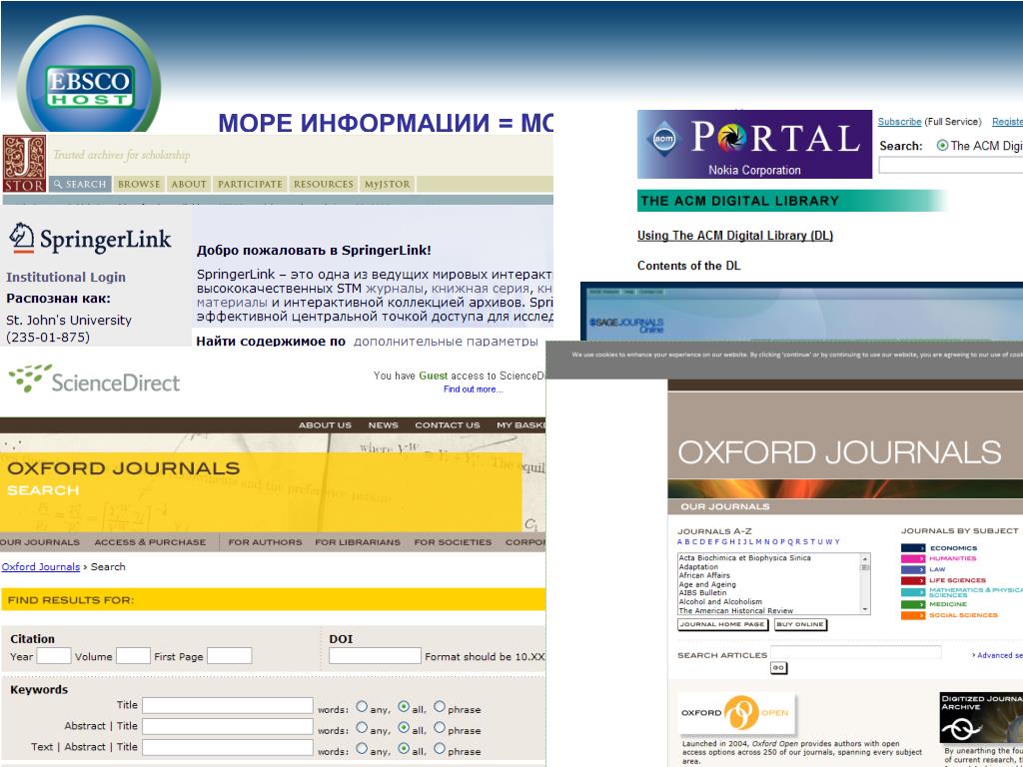Screen dimensions: 1023x767
Task: Select 'any' for the Title-only keywords field
Action: tap(362, 707)
